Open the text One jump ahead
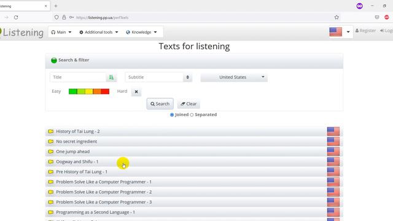The height and width of the screenshot is (221, 393). [72, 152]
